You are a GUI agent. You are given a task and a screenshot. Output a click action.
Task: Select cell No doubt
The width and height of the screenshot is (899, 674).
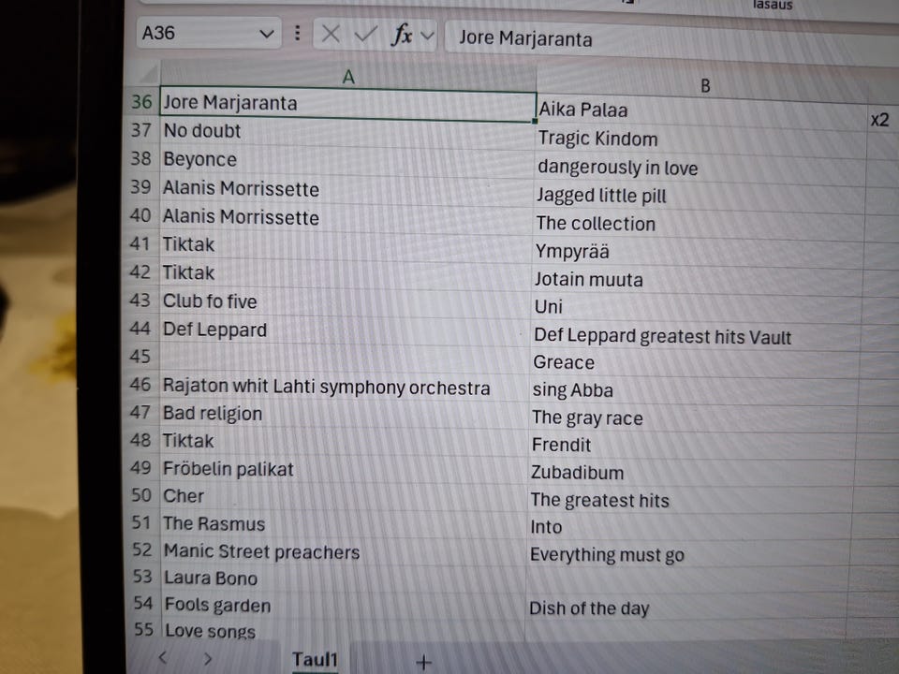pyautogui.click(x=347, y=132)
